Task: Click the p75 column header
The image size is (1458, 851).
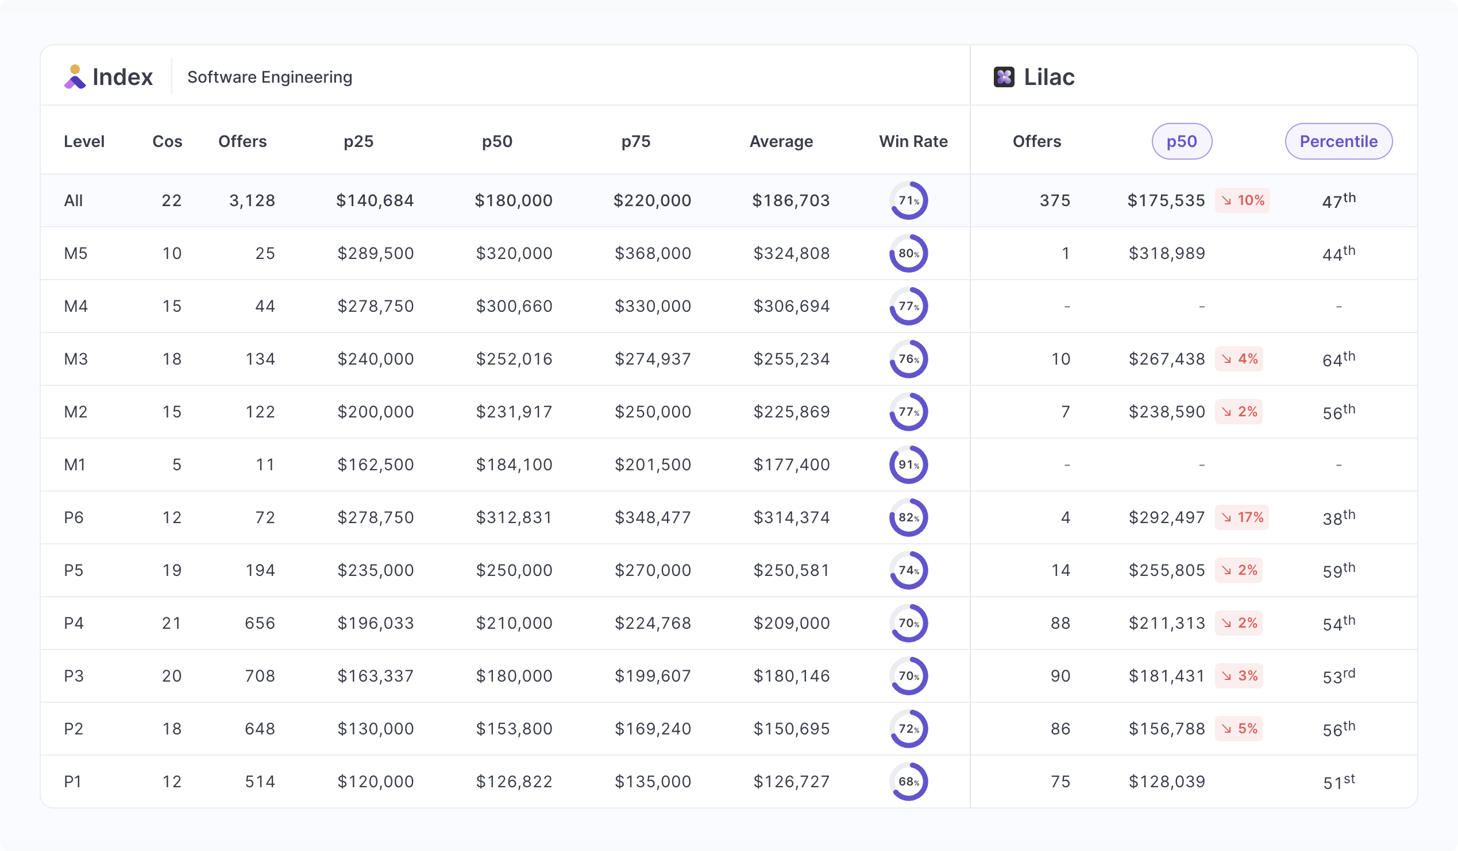Action: click(x=636, y=141)
